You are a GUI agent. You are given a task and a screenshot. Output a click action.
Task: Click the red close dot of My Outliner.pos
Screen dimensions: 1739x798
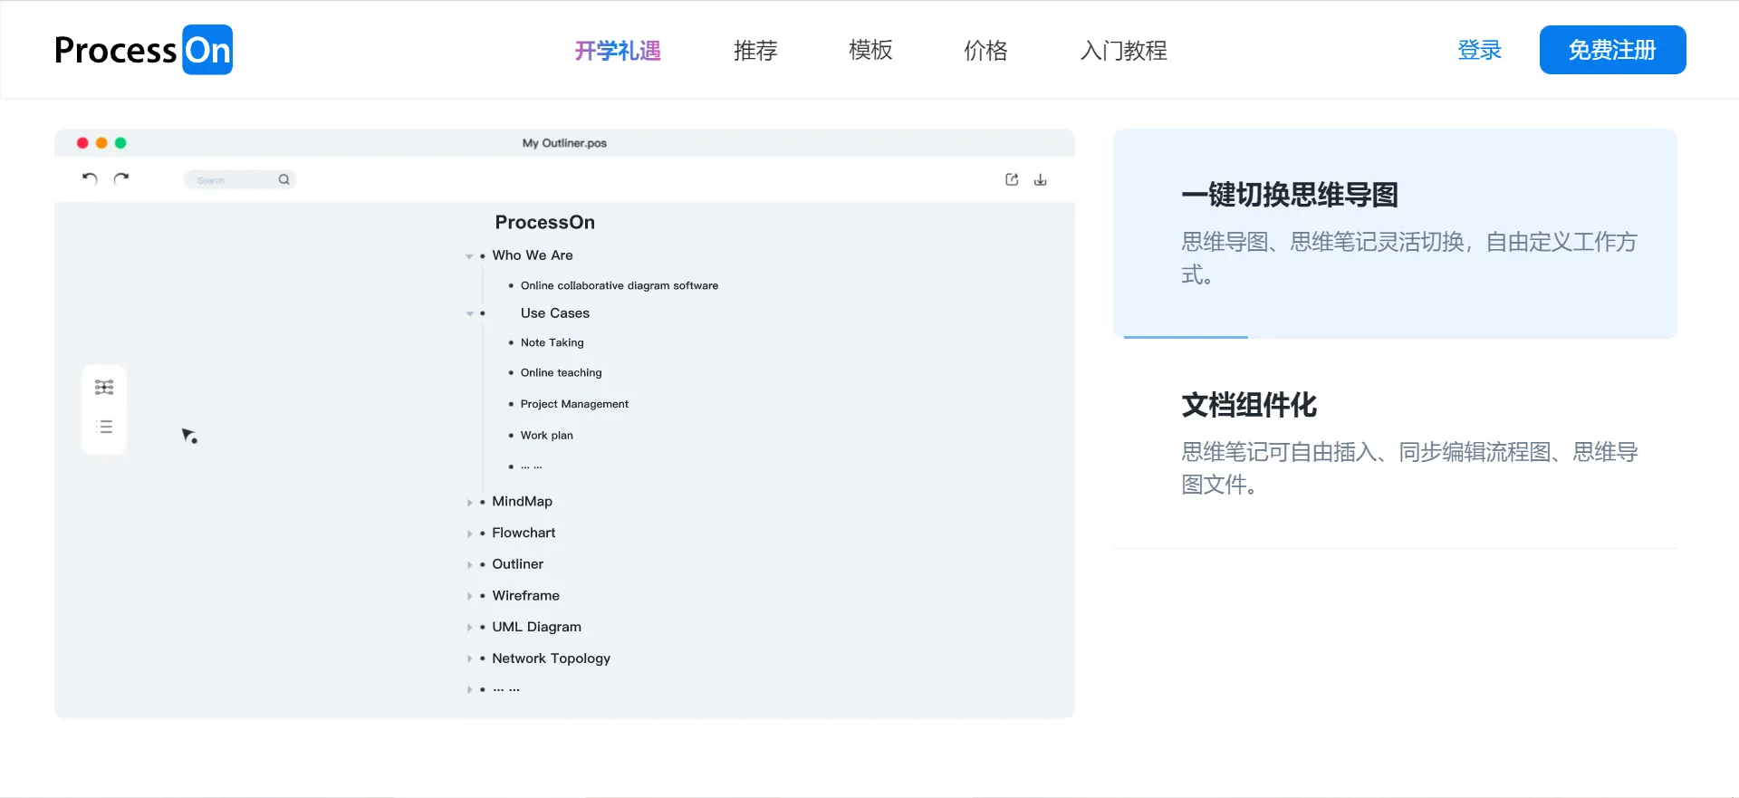(82, 143)
